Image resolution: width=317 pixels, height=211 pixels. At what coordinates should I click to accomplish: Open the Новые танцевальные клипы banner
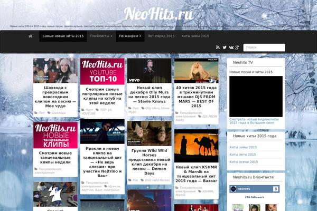click(x=55, y=135)
